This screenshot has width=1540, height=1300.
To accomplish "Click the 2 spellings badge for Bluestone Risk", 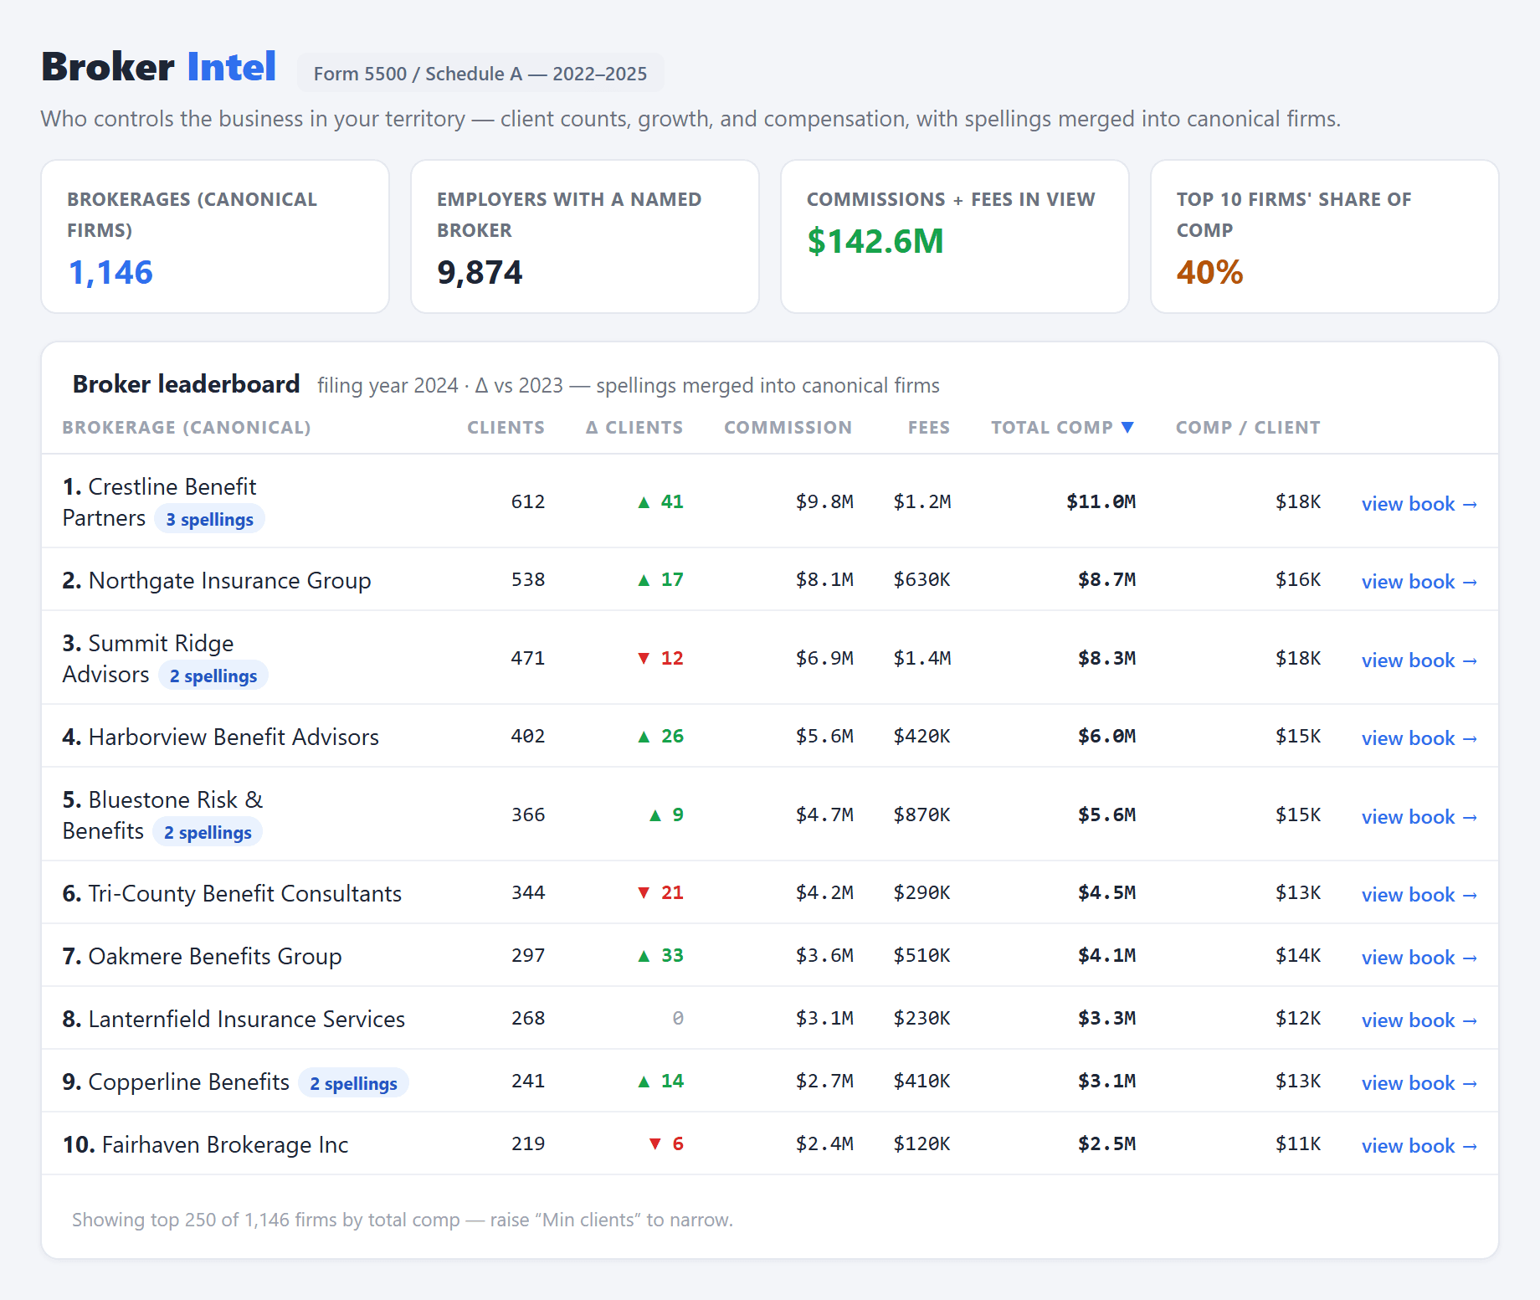I will click(208, 832).
